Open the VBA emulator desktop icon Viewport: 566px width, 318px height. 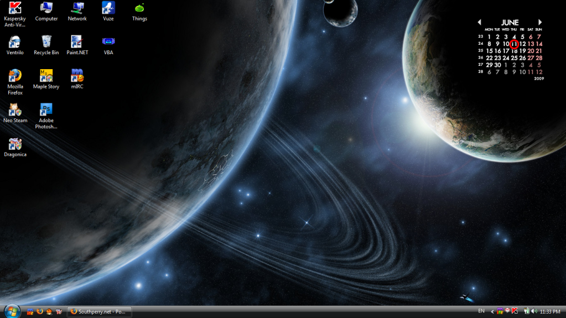pos(108,45)
